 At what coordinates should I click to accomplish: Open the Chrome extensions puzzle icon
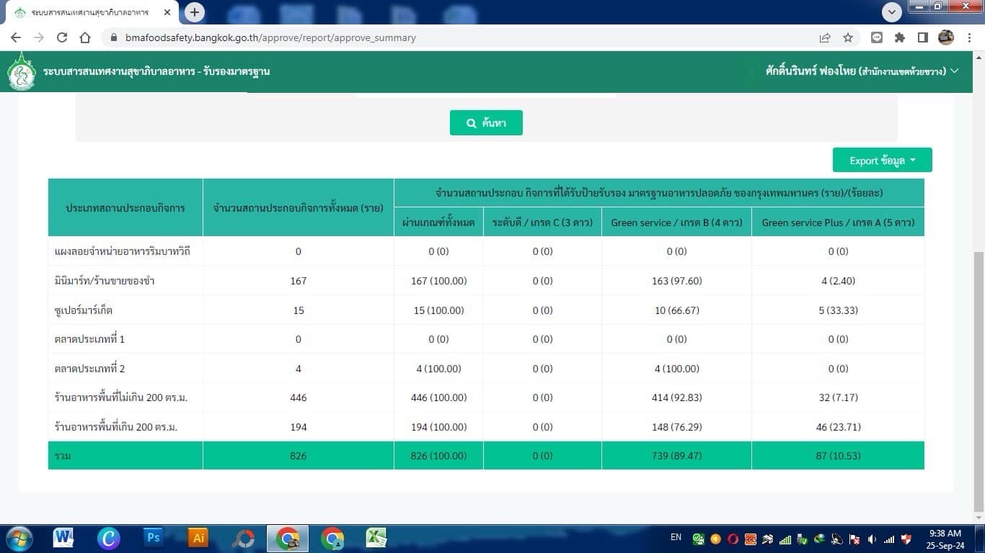(900, 37)
